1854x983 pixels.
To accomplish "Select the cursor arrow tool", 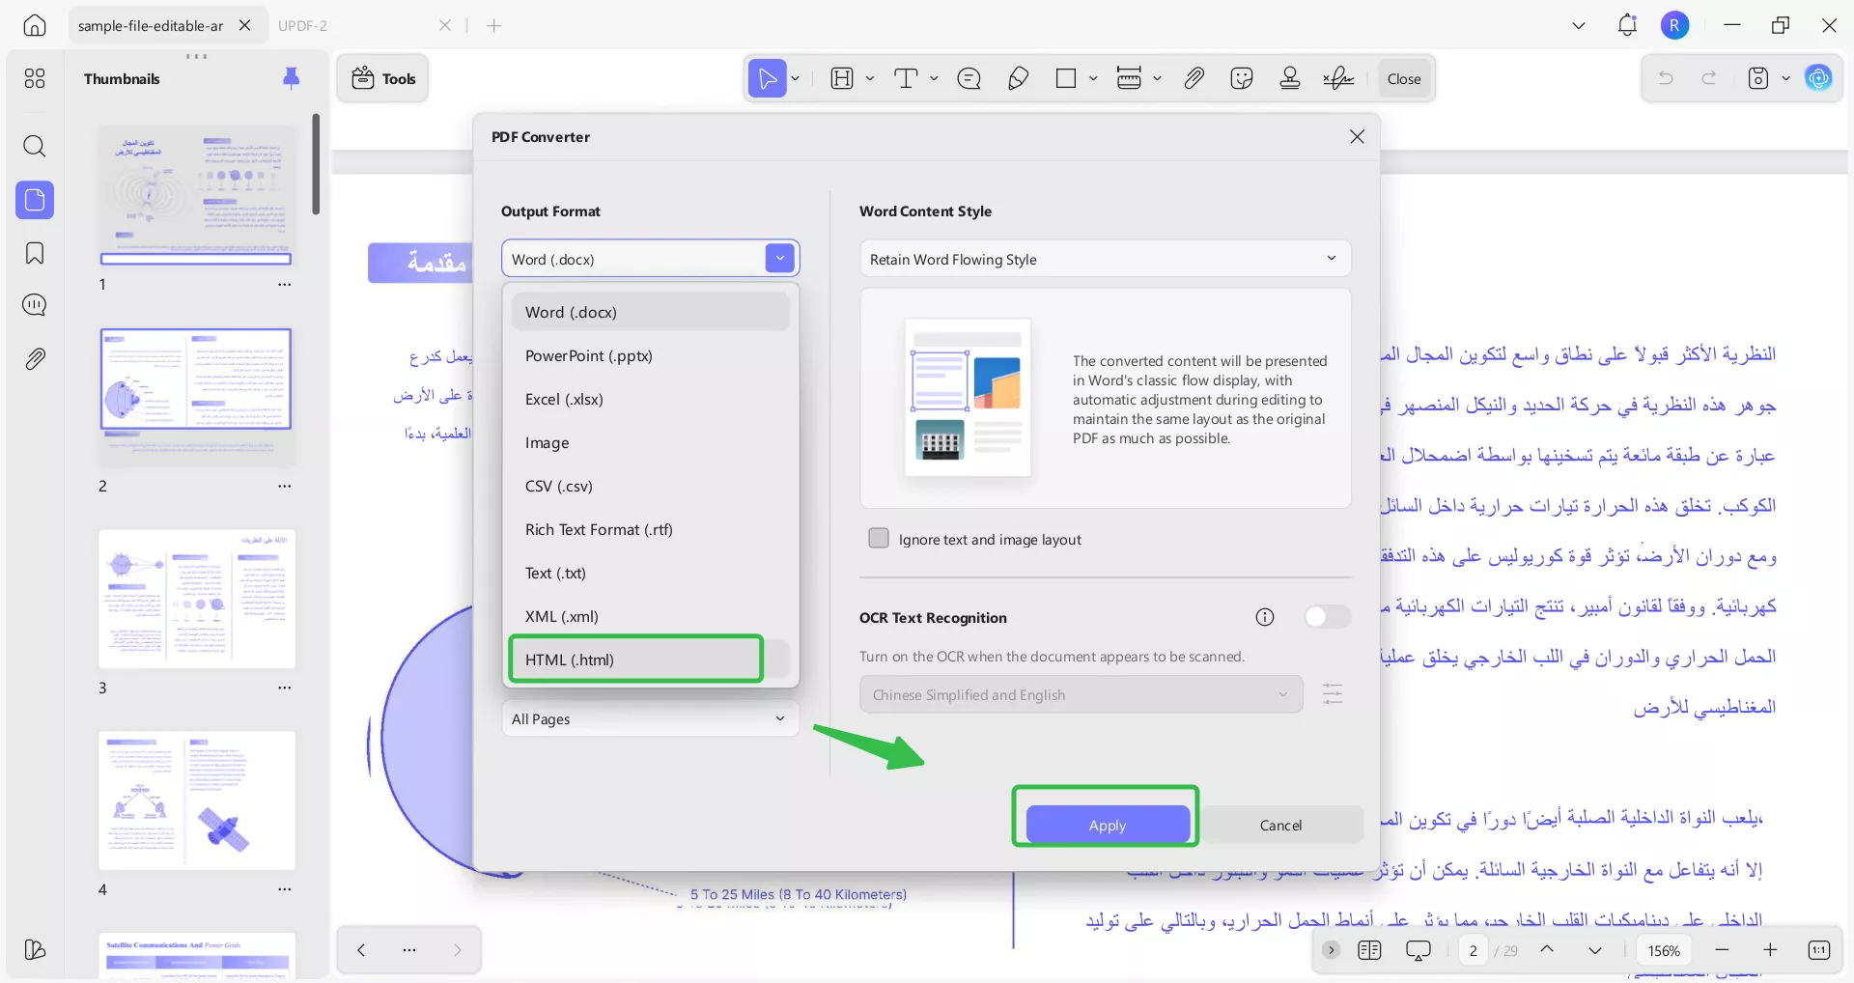I will pos(768,78).
